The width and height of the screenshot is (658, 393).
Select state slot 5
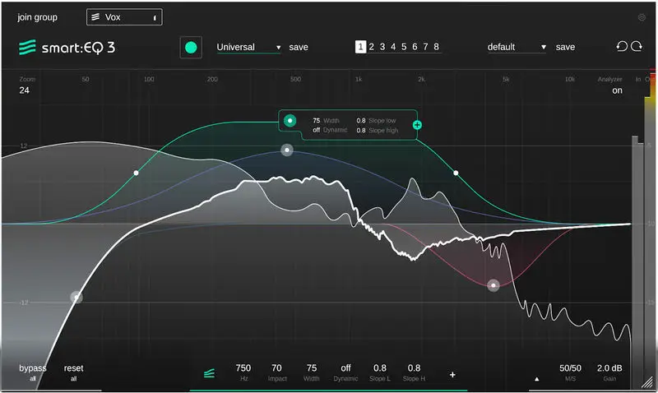[x=404, y=47]
